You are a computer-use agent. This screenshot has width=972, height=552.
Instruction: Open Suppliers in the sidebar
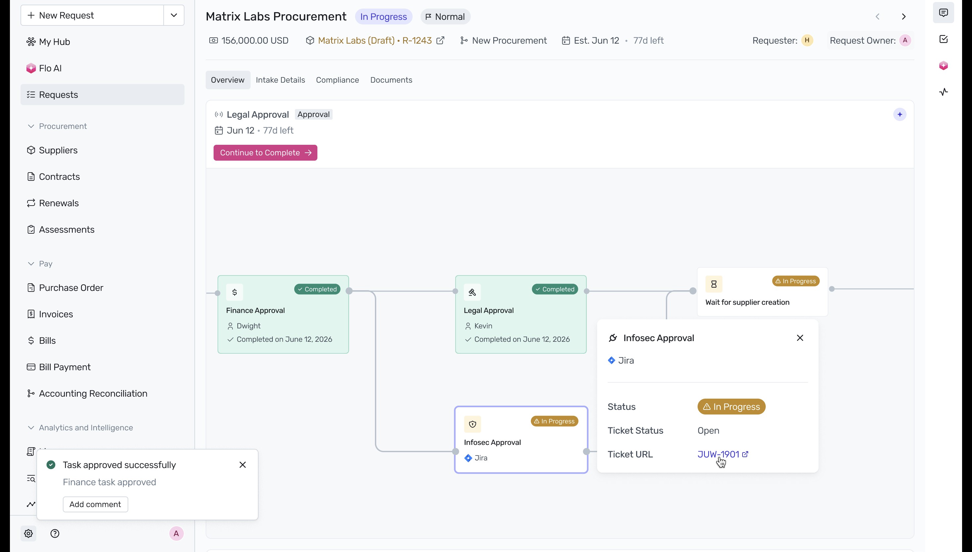102,150
